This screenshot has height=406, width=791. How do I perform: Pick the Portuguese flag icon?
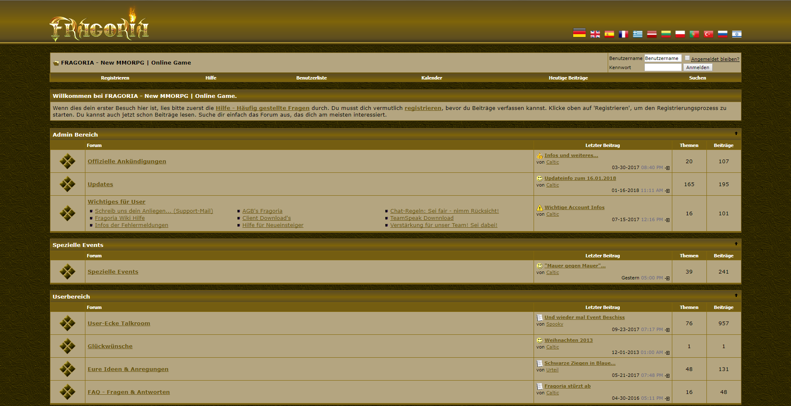pyautogui.click(x=694, y=34)
